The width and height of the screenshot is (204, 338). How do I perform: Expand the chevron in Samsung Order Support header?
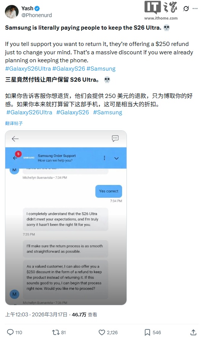point(117,158)
